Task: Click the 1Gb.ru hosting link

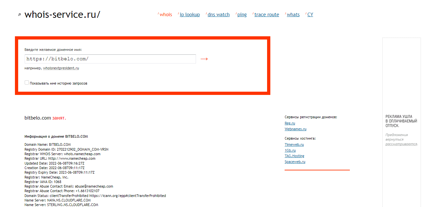Action: 290,151
